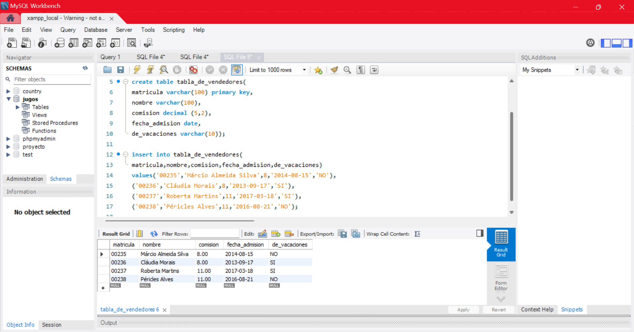Open file folder icon in editor toolbar
The image size is (634, 332).
(107, 70)
